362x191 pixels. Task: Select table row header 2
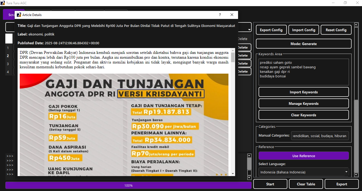tap(8, 56)
